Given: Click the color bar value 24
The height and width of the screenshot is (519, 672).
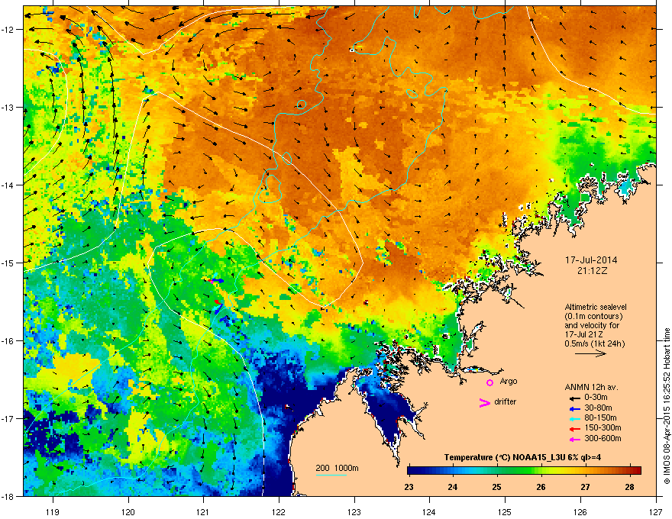Looking at the screenshot, I should (x=453, y=487).
